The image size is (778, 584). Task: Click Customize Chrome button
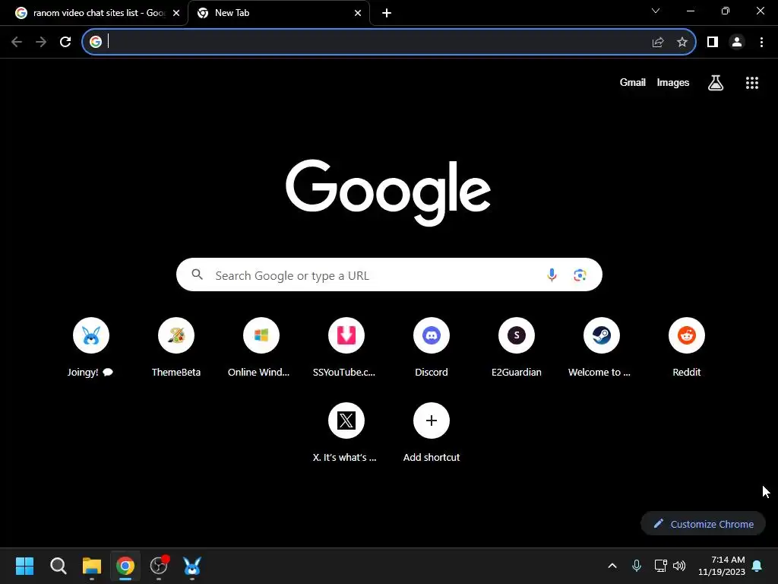tap(703, 524)
